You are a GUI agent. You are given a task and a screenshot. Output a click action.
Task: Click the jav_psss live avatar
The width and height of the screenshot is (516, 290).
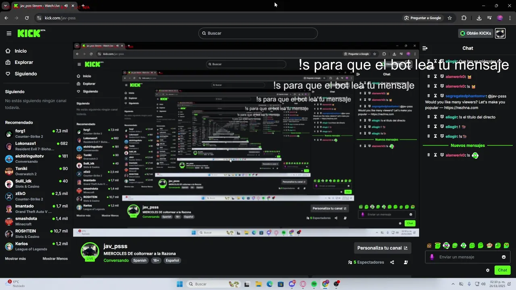pos(90,251)
